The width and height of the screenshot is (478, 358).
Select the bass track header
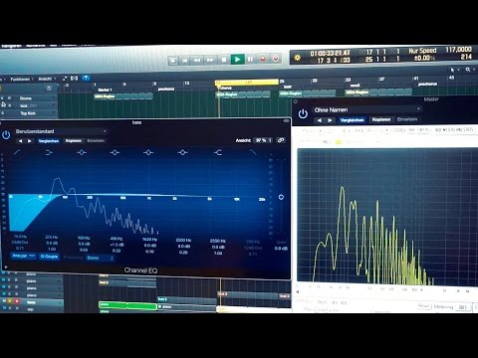[32, 302]
